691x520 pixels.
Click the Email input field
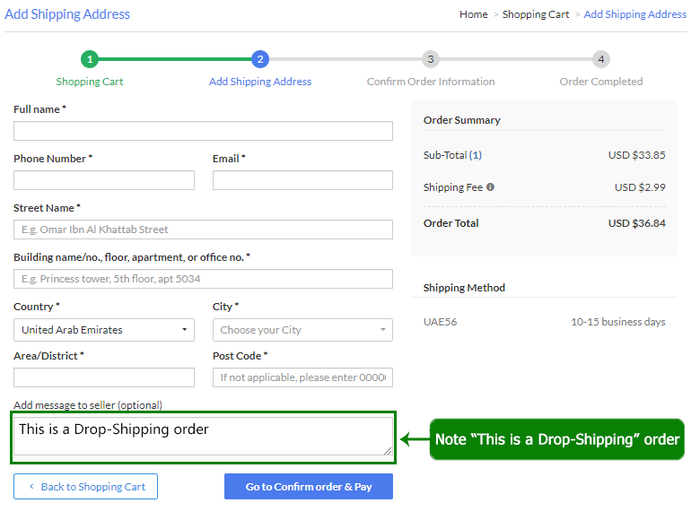[x=302, y=180]
